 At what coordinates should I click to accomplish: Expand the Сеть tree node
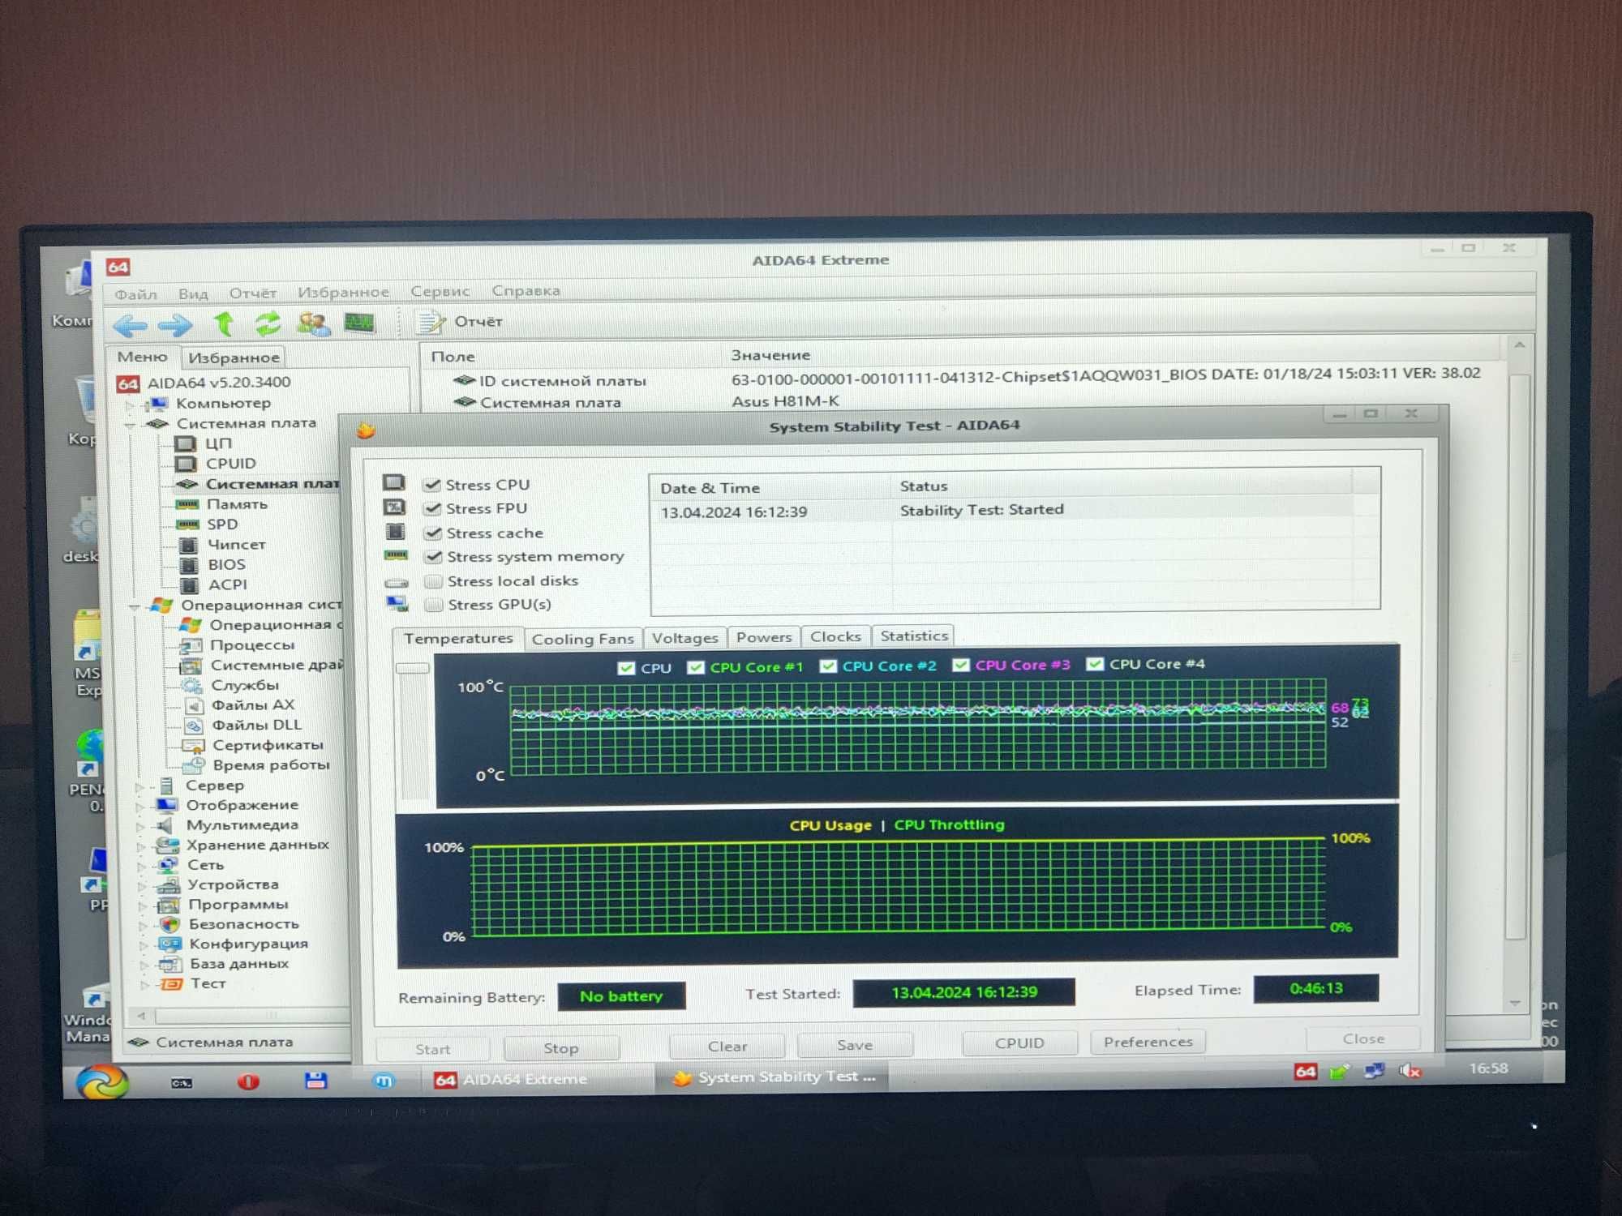click(141, 866)
